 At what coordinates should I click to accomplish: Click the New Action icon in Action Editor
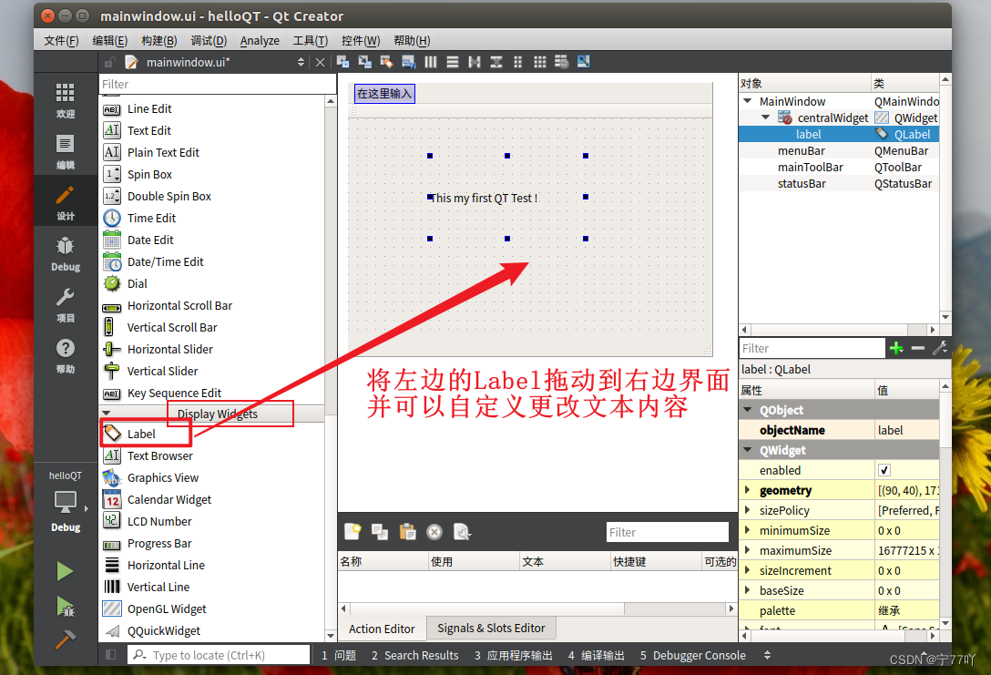pos(352,531)
